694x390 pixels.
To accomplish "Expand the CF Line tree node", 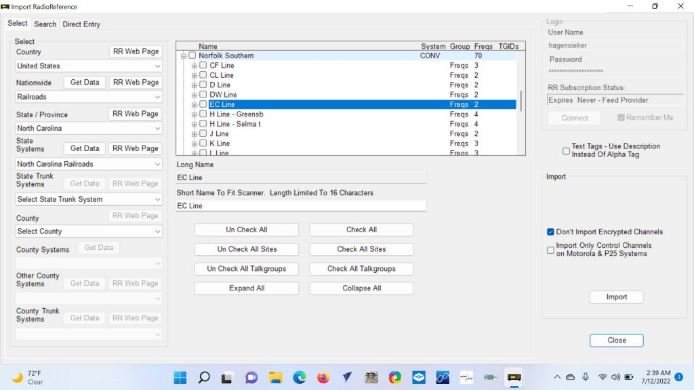I will (195, 66).
